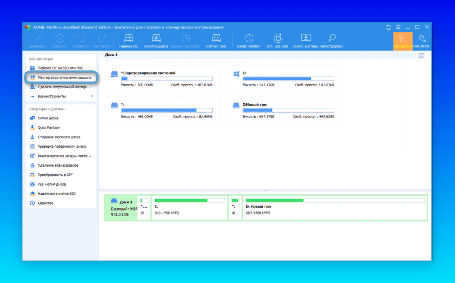Open the ИНСТРУМ. tools wrench icon
Viewport: 455px width, 283px height.
tap(422, 38)
